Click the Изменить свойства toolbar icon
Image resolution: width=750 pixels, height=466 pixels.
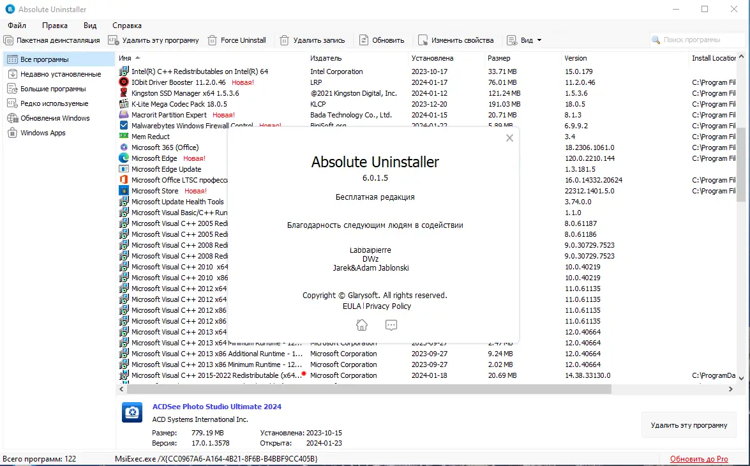click(x=423, y=40)
